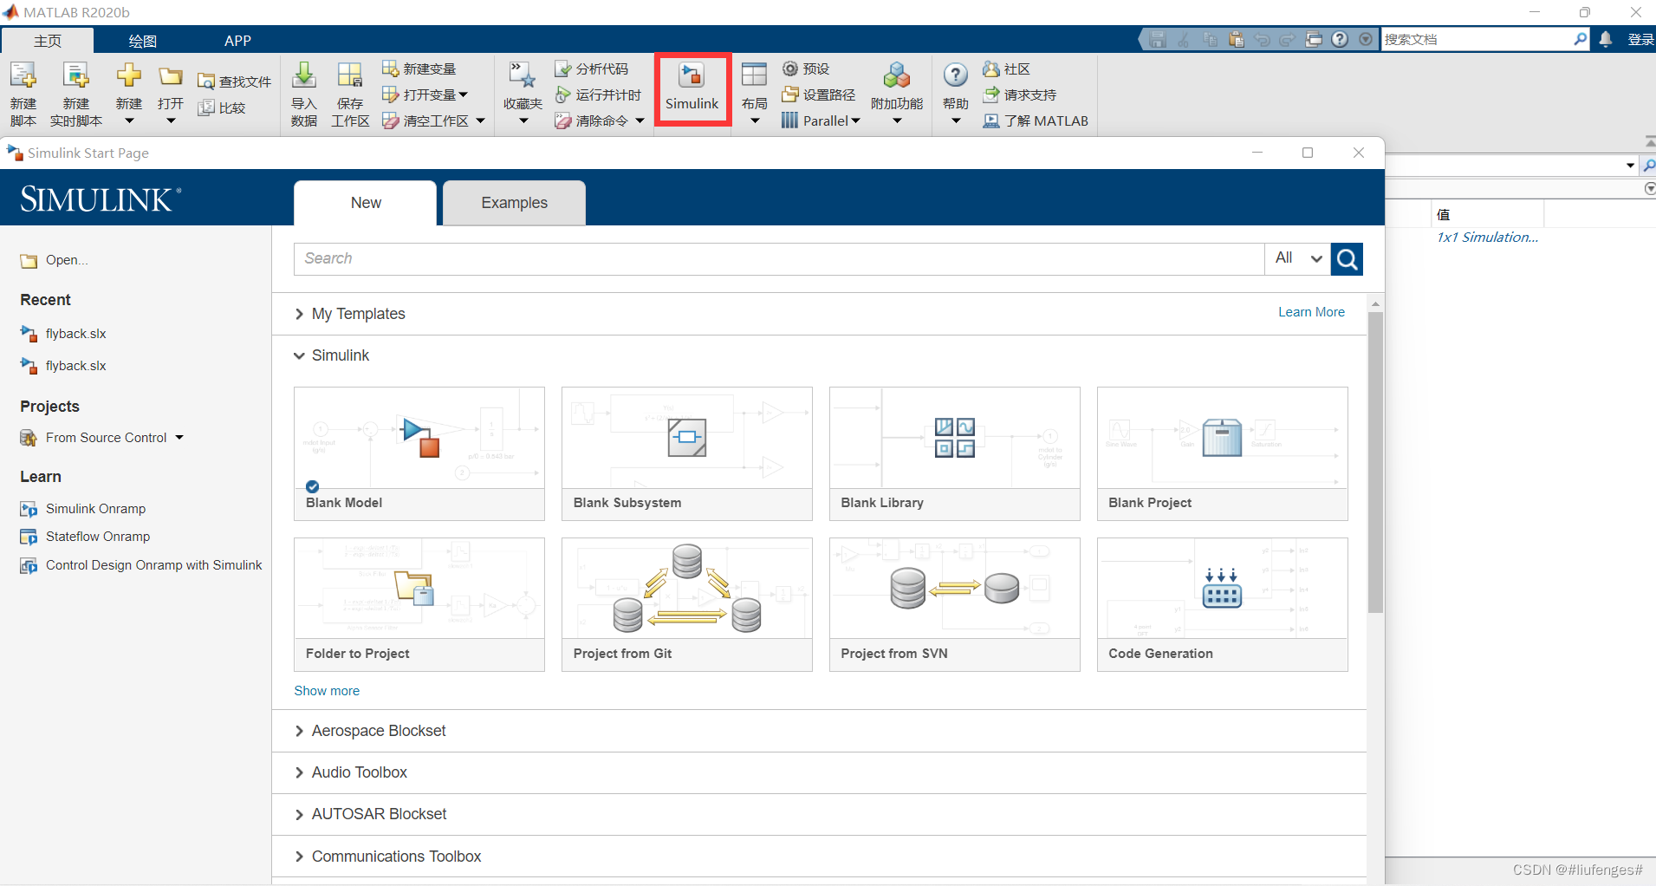
Task: Click 社区 (Community)
Action: click(x=1006, y=68)
